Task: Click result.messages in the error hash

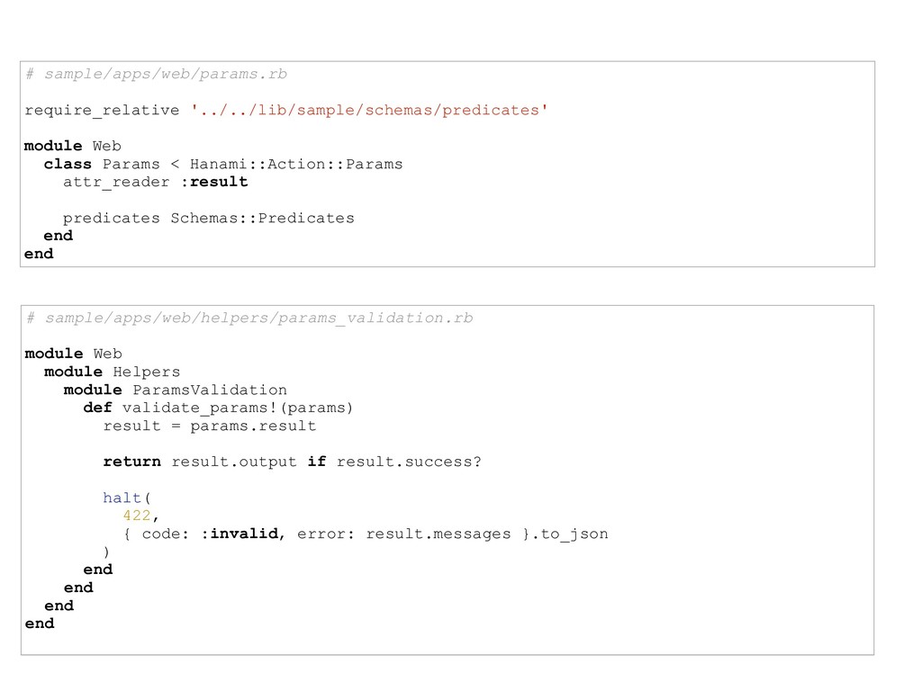Action: [x=438, y=534]
